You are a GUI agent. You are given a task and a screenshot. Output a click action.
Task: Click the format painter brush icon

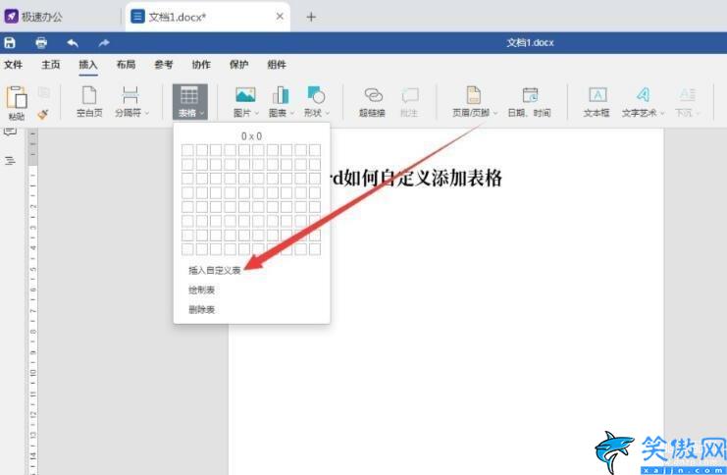[43, 114]
